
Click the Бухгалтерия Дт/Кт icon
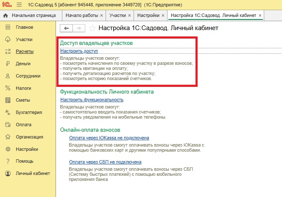pos(8,112)
